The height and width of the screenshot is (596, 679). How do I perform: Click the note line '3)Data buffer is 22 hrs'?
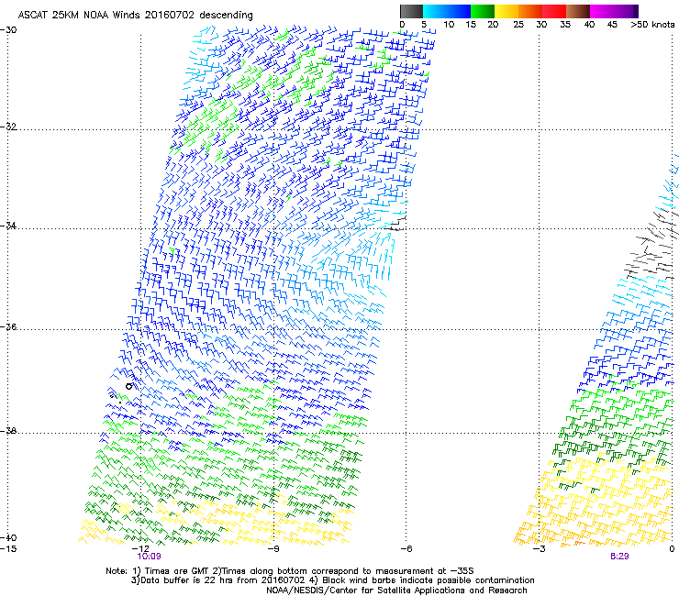pyautogui.click(x=332, y=580)
